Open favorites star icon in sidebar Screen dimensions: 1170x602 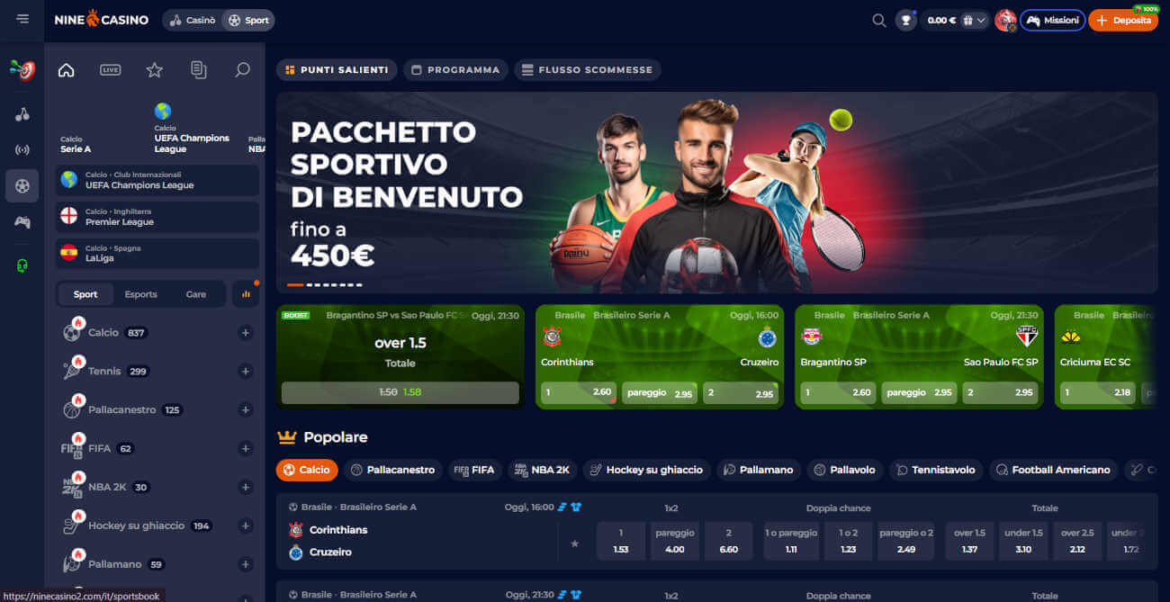pos(154,69)
